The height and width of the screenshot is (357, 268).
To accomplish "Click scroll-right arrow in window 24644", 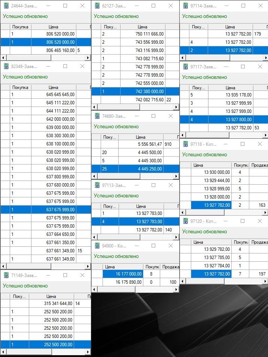I will [88, 58].
